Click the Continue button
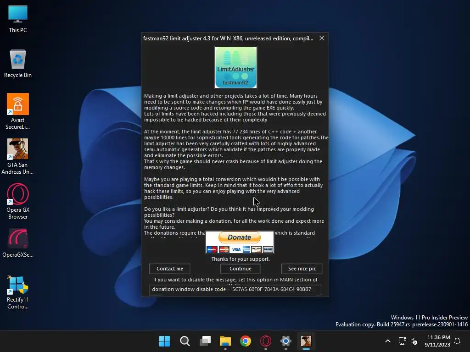This screenshot has width=470, height=352. 241,269
